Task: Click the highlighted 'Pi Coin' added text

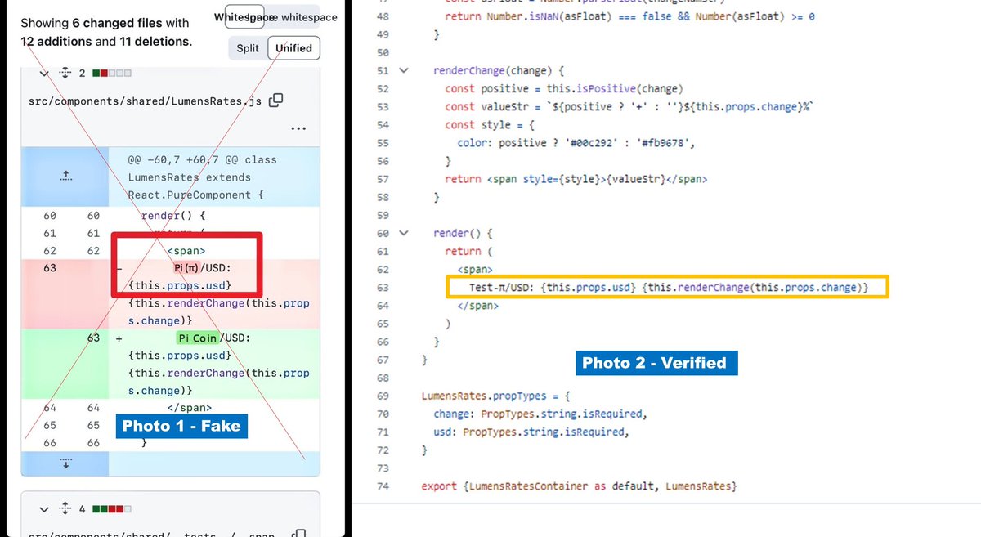Action: [x=197, y=338]
